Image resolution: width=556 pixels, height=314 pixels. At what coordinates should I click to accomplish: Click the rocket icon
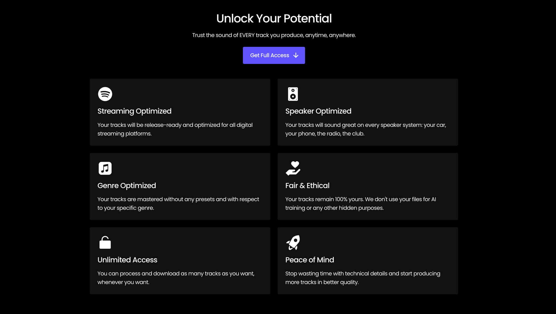pos(293,243)
